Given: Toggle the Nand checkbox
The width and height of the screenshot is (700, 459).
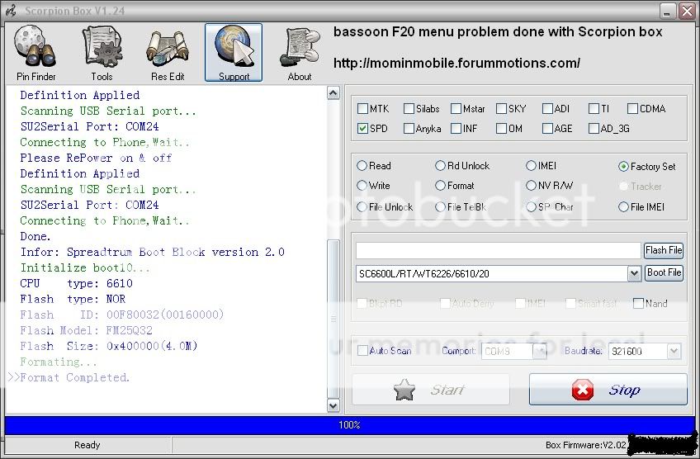Looking at the screenshot, I should click(x=638, y=304).
